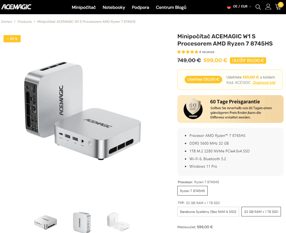This screenshot has height=233, width=286.
Task: Open the Minipočítač navigation menu
Action: [84, 7]
